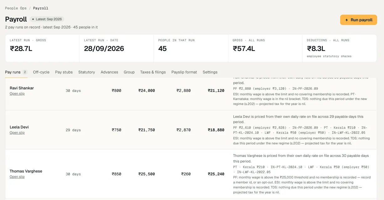
Task: Click Ravi Shankar's ₹21,120 net pay
Action: (x=216, y=91)
